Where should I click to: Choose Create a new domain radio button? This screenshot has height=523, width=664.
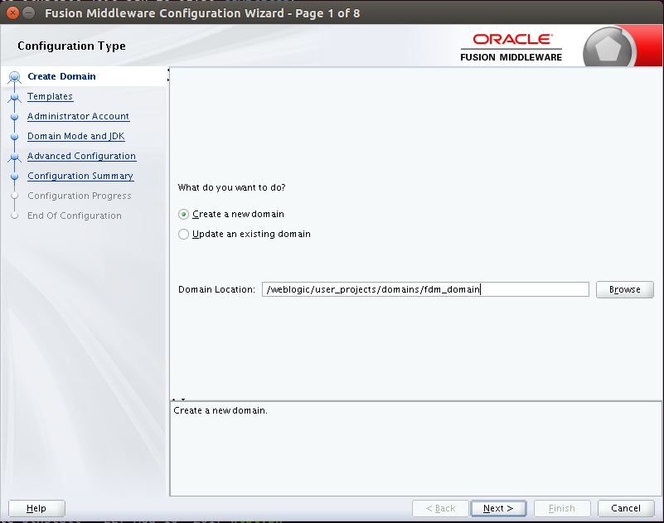(183, 214)
